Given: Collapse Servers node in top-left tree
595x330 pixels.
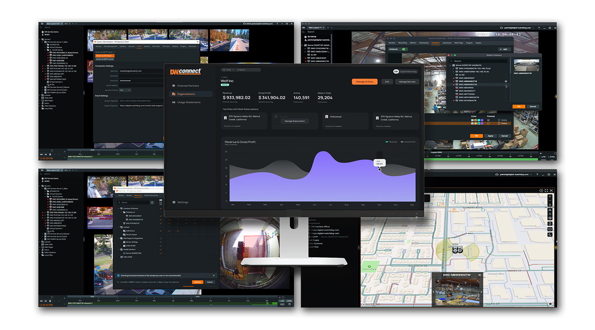Looking at the screenshot, I should click(x=40, y=39).
